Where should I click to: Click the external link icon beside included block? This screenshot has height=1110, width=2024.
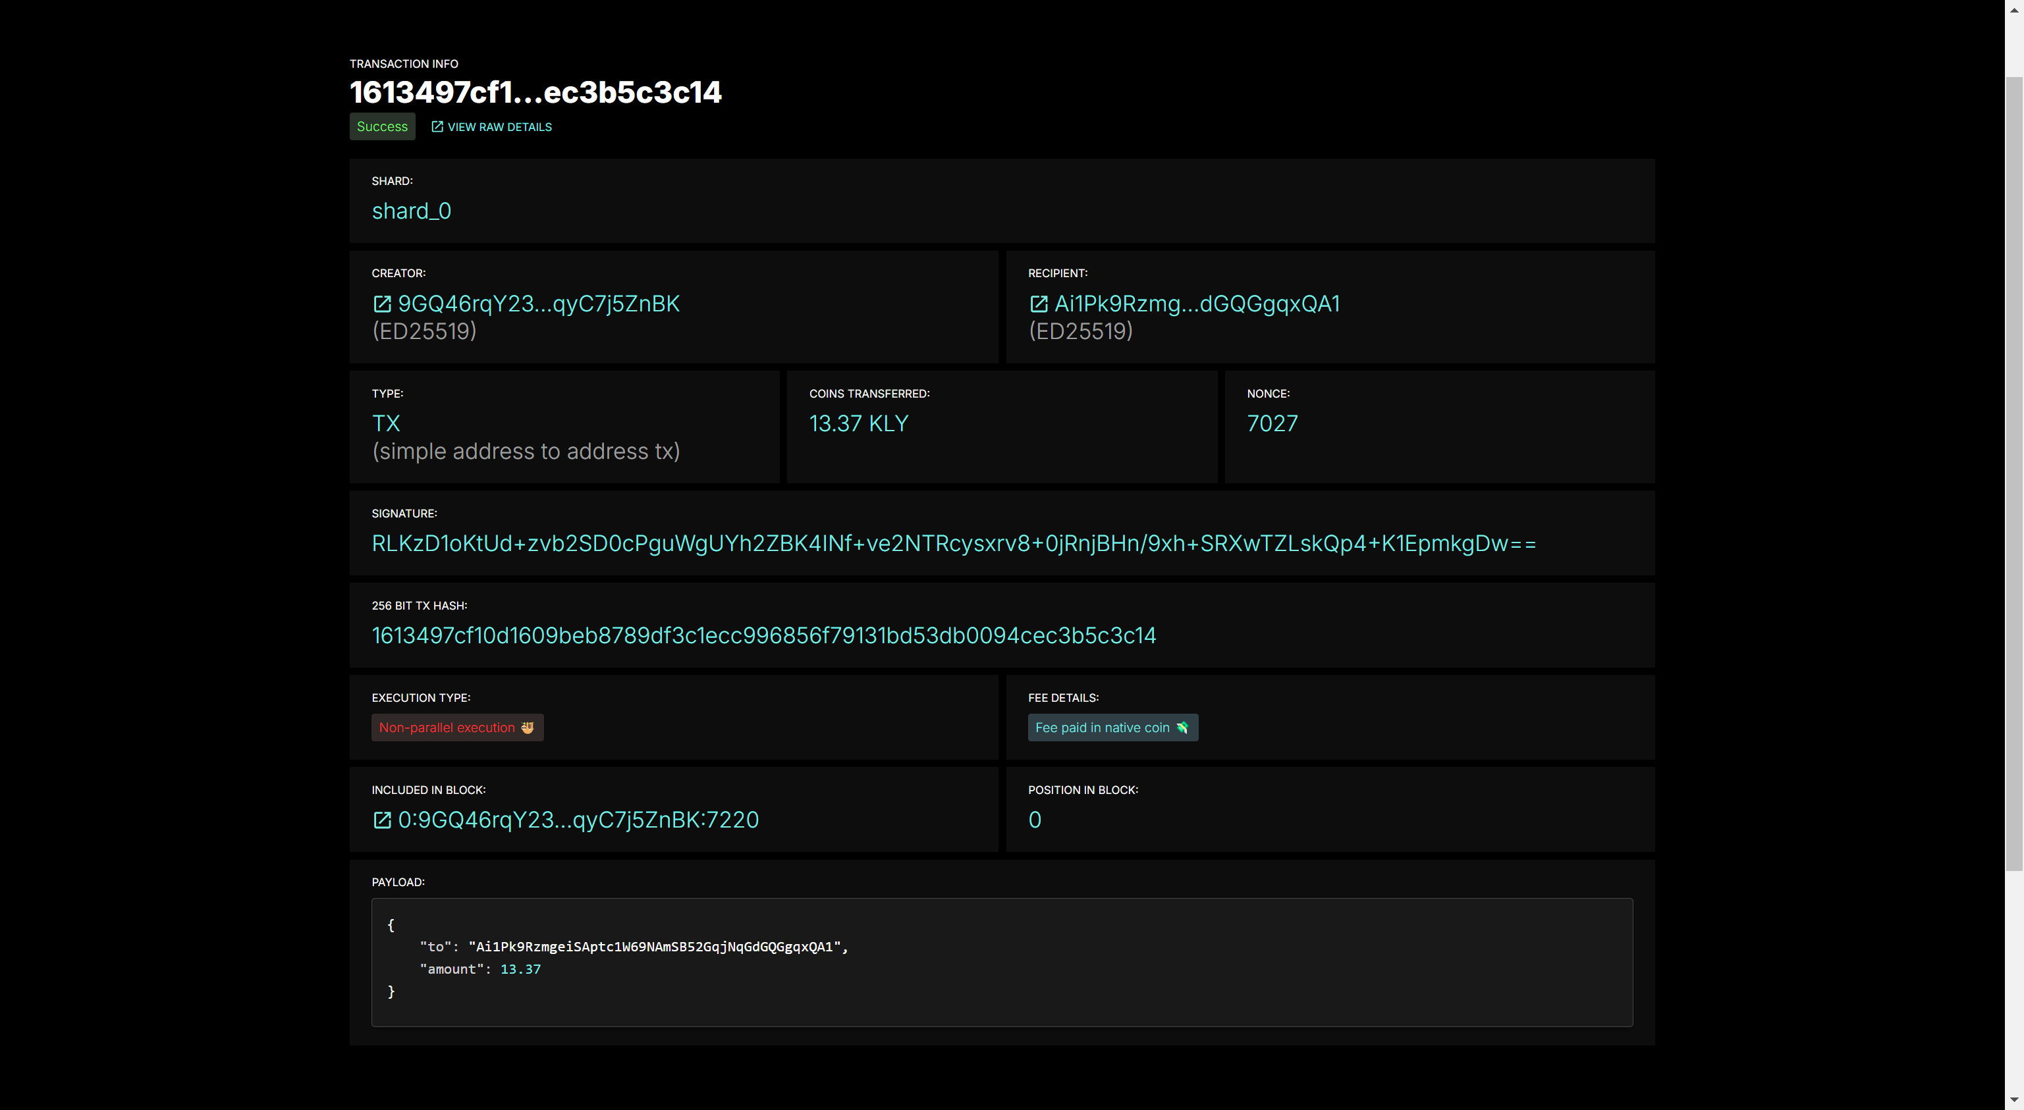(382, 820)
